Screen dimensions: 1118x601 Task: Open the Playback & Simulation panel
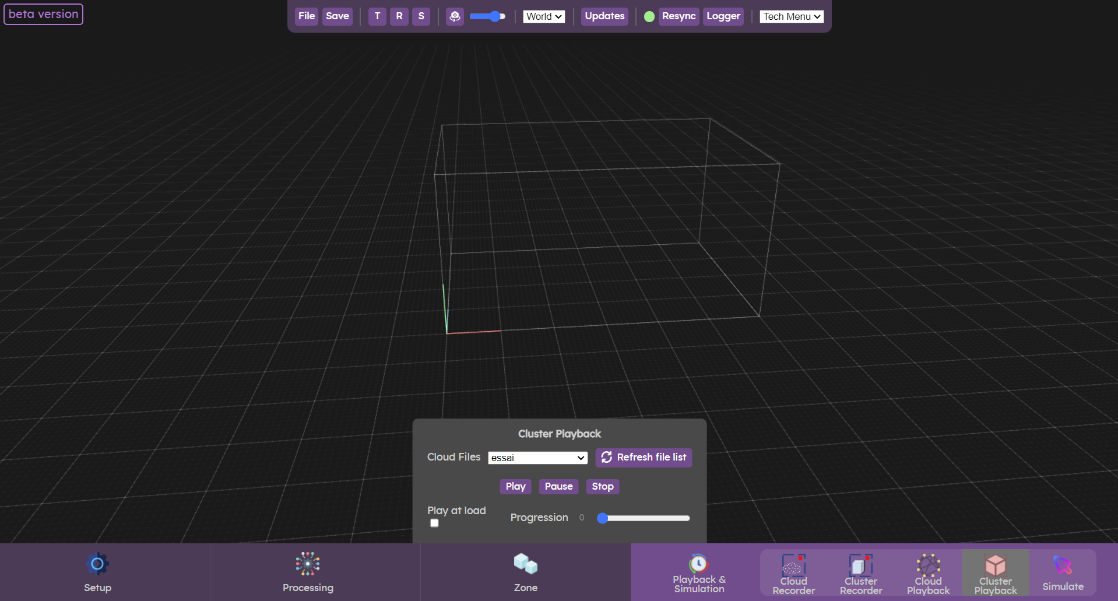coord(698,571)
